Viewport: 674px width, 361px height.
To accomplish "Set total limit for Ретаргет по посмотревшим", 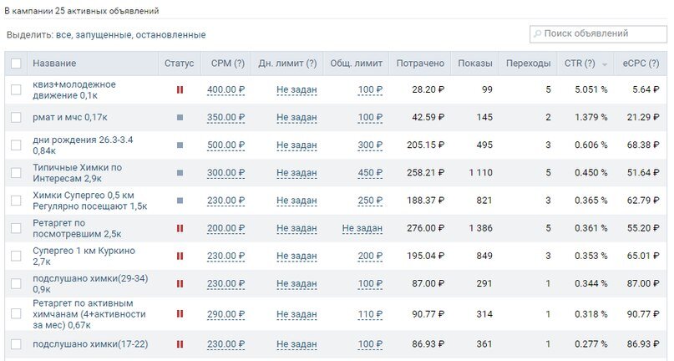I will [x=362, y=228].
